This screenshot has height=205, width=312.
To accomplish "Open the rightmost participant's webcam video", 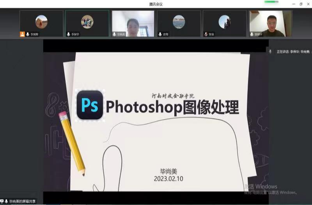I will pyautogui.click(x=270, y=23).
